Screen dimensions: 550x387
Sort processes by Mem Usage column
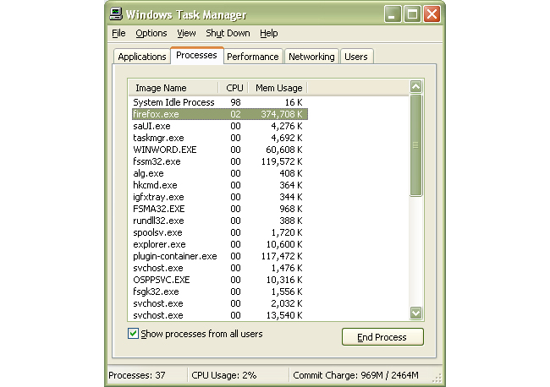pos(278,88)
